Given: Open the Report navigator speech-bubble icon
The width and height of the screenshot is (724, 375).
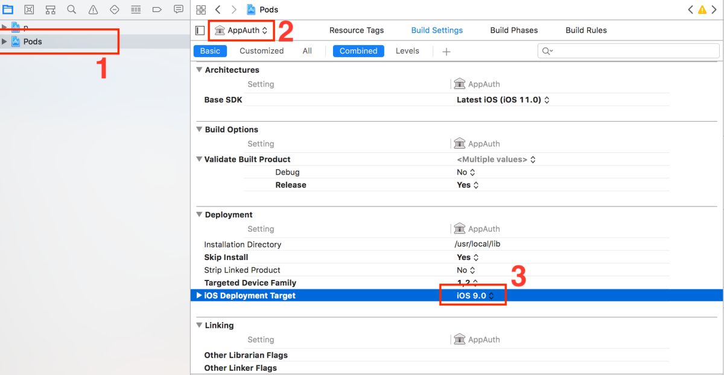Looking at the screenshot, I should (x=179, y=10).
